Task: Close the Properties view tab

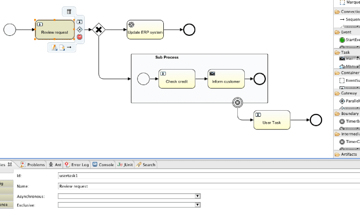Action: pyautogui.click(x=10, y=164)
